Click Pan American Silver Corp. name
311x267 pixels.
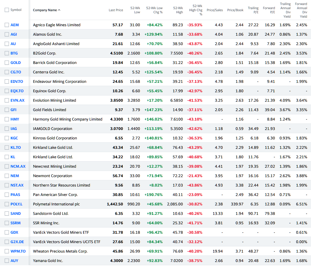click(55, 195)
